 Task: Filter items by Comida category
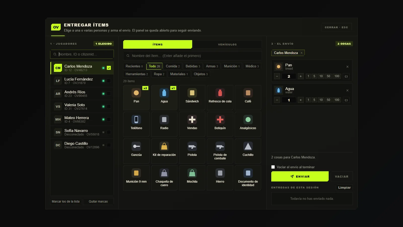click(173, 66)
